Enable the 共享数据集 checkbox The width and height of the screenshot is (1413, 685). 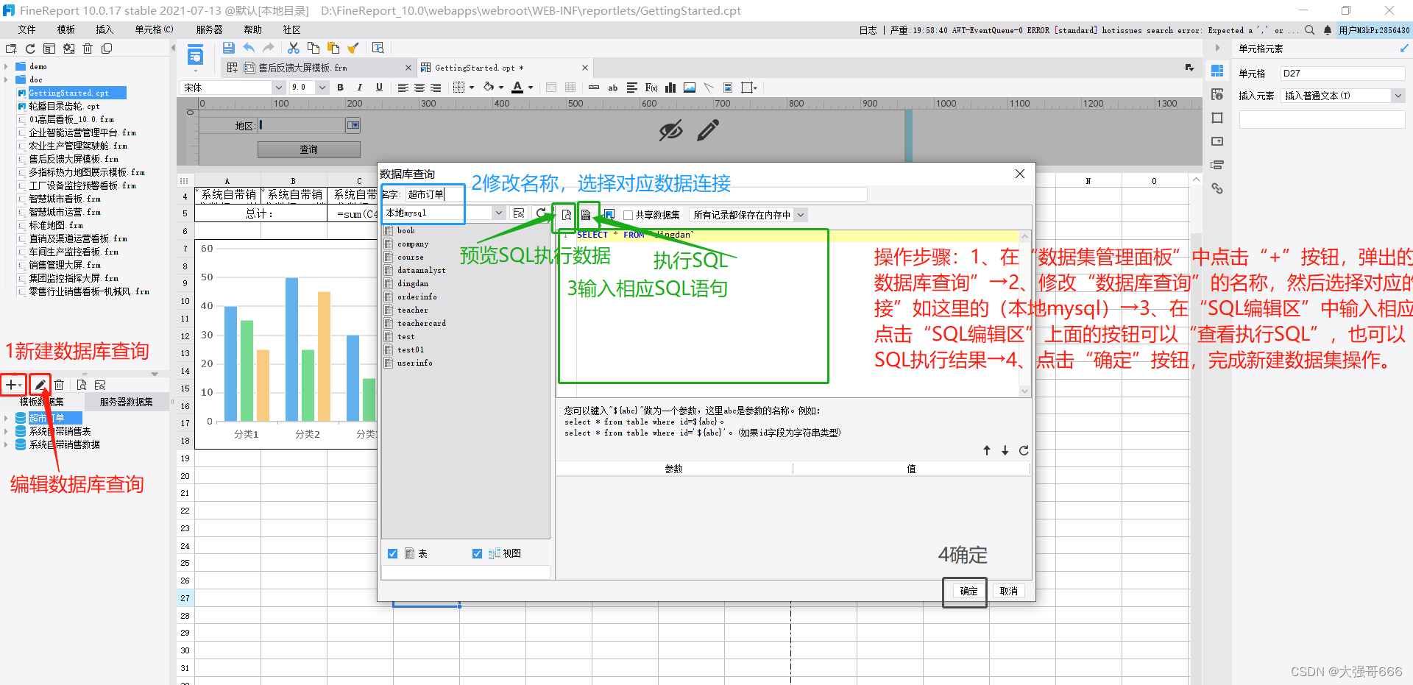pyautogui.click(x=628, y=215)
